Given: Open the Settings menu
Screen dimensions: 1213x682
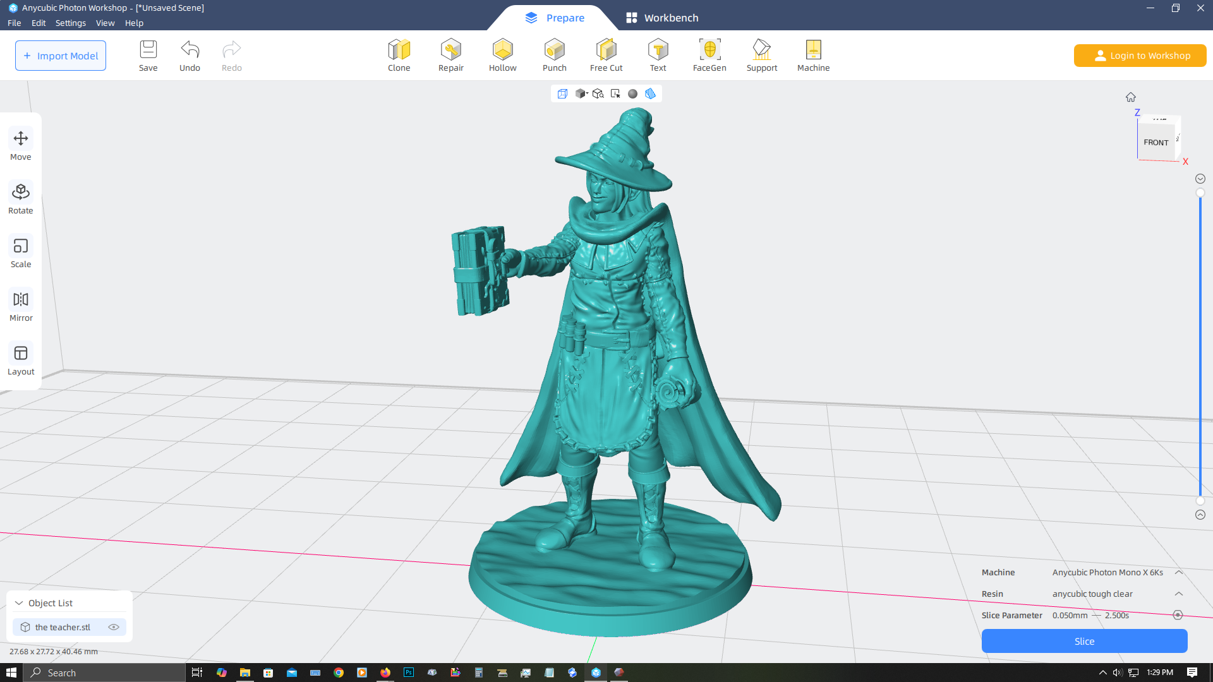Looking at the screenshot, I should (71, 23).
